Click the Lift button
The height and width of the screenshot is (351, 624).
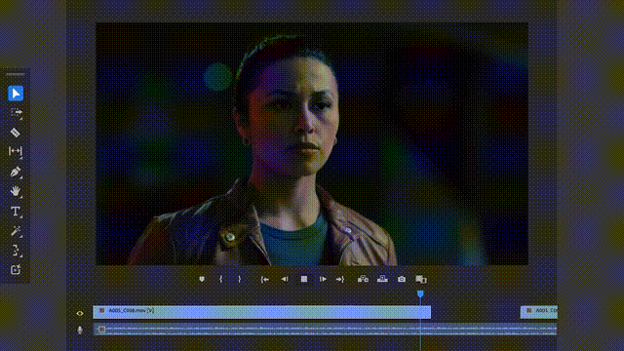[363, 280]
